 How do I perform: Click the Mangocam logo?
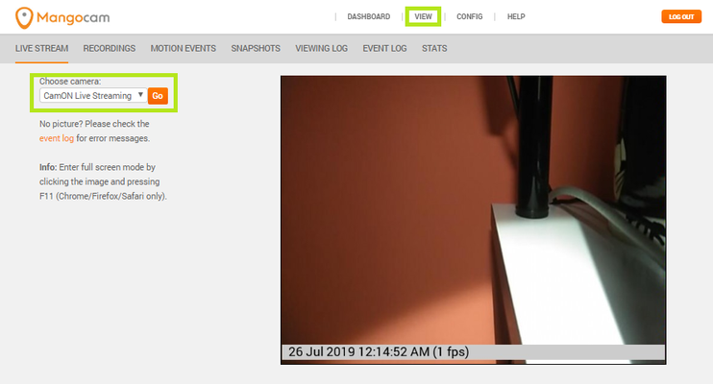coord(62,17)
